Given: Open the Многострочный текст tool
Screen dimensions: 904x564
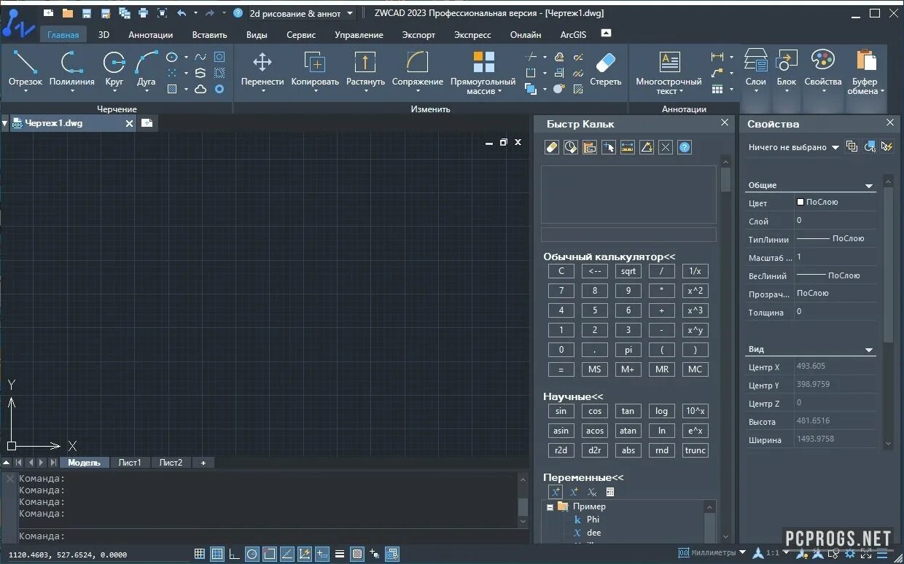Looking at the screenshot, I should tap(669, 72).
